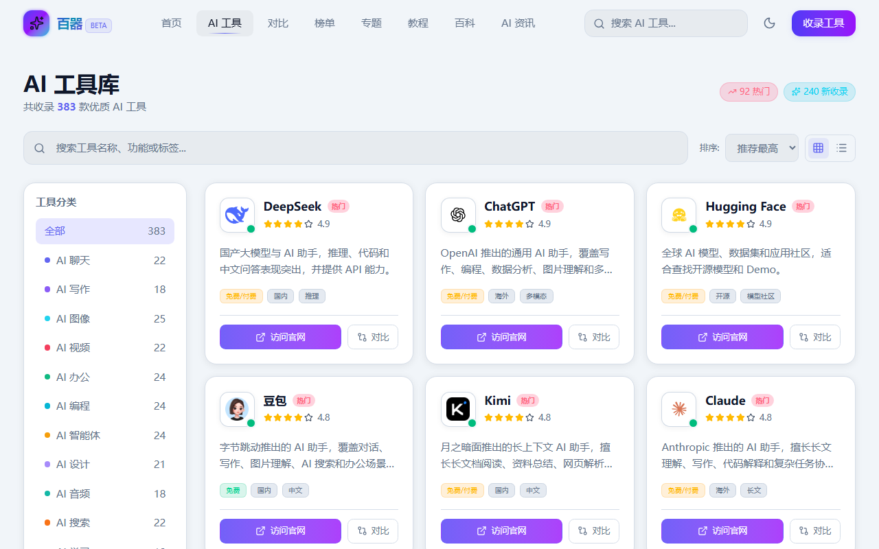Click the 百器 sparkle logo icon
Viewport: 879px width, 549px height.
[36, 23]
